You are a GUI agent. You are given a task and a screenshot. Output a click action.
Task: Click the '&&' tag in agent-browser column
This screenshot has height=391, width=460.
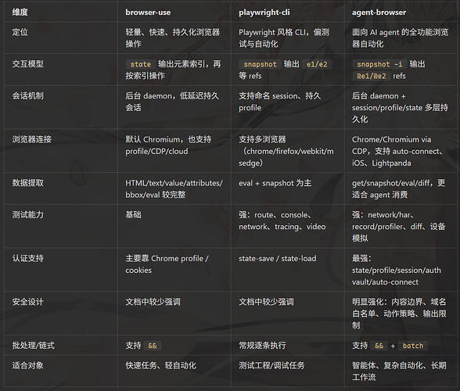pyautogui.click(x=379, y=346)
